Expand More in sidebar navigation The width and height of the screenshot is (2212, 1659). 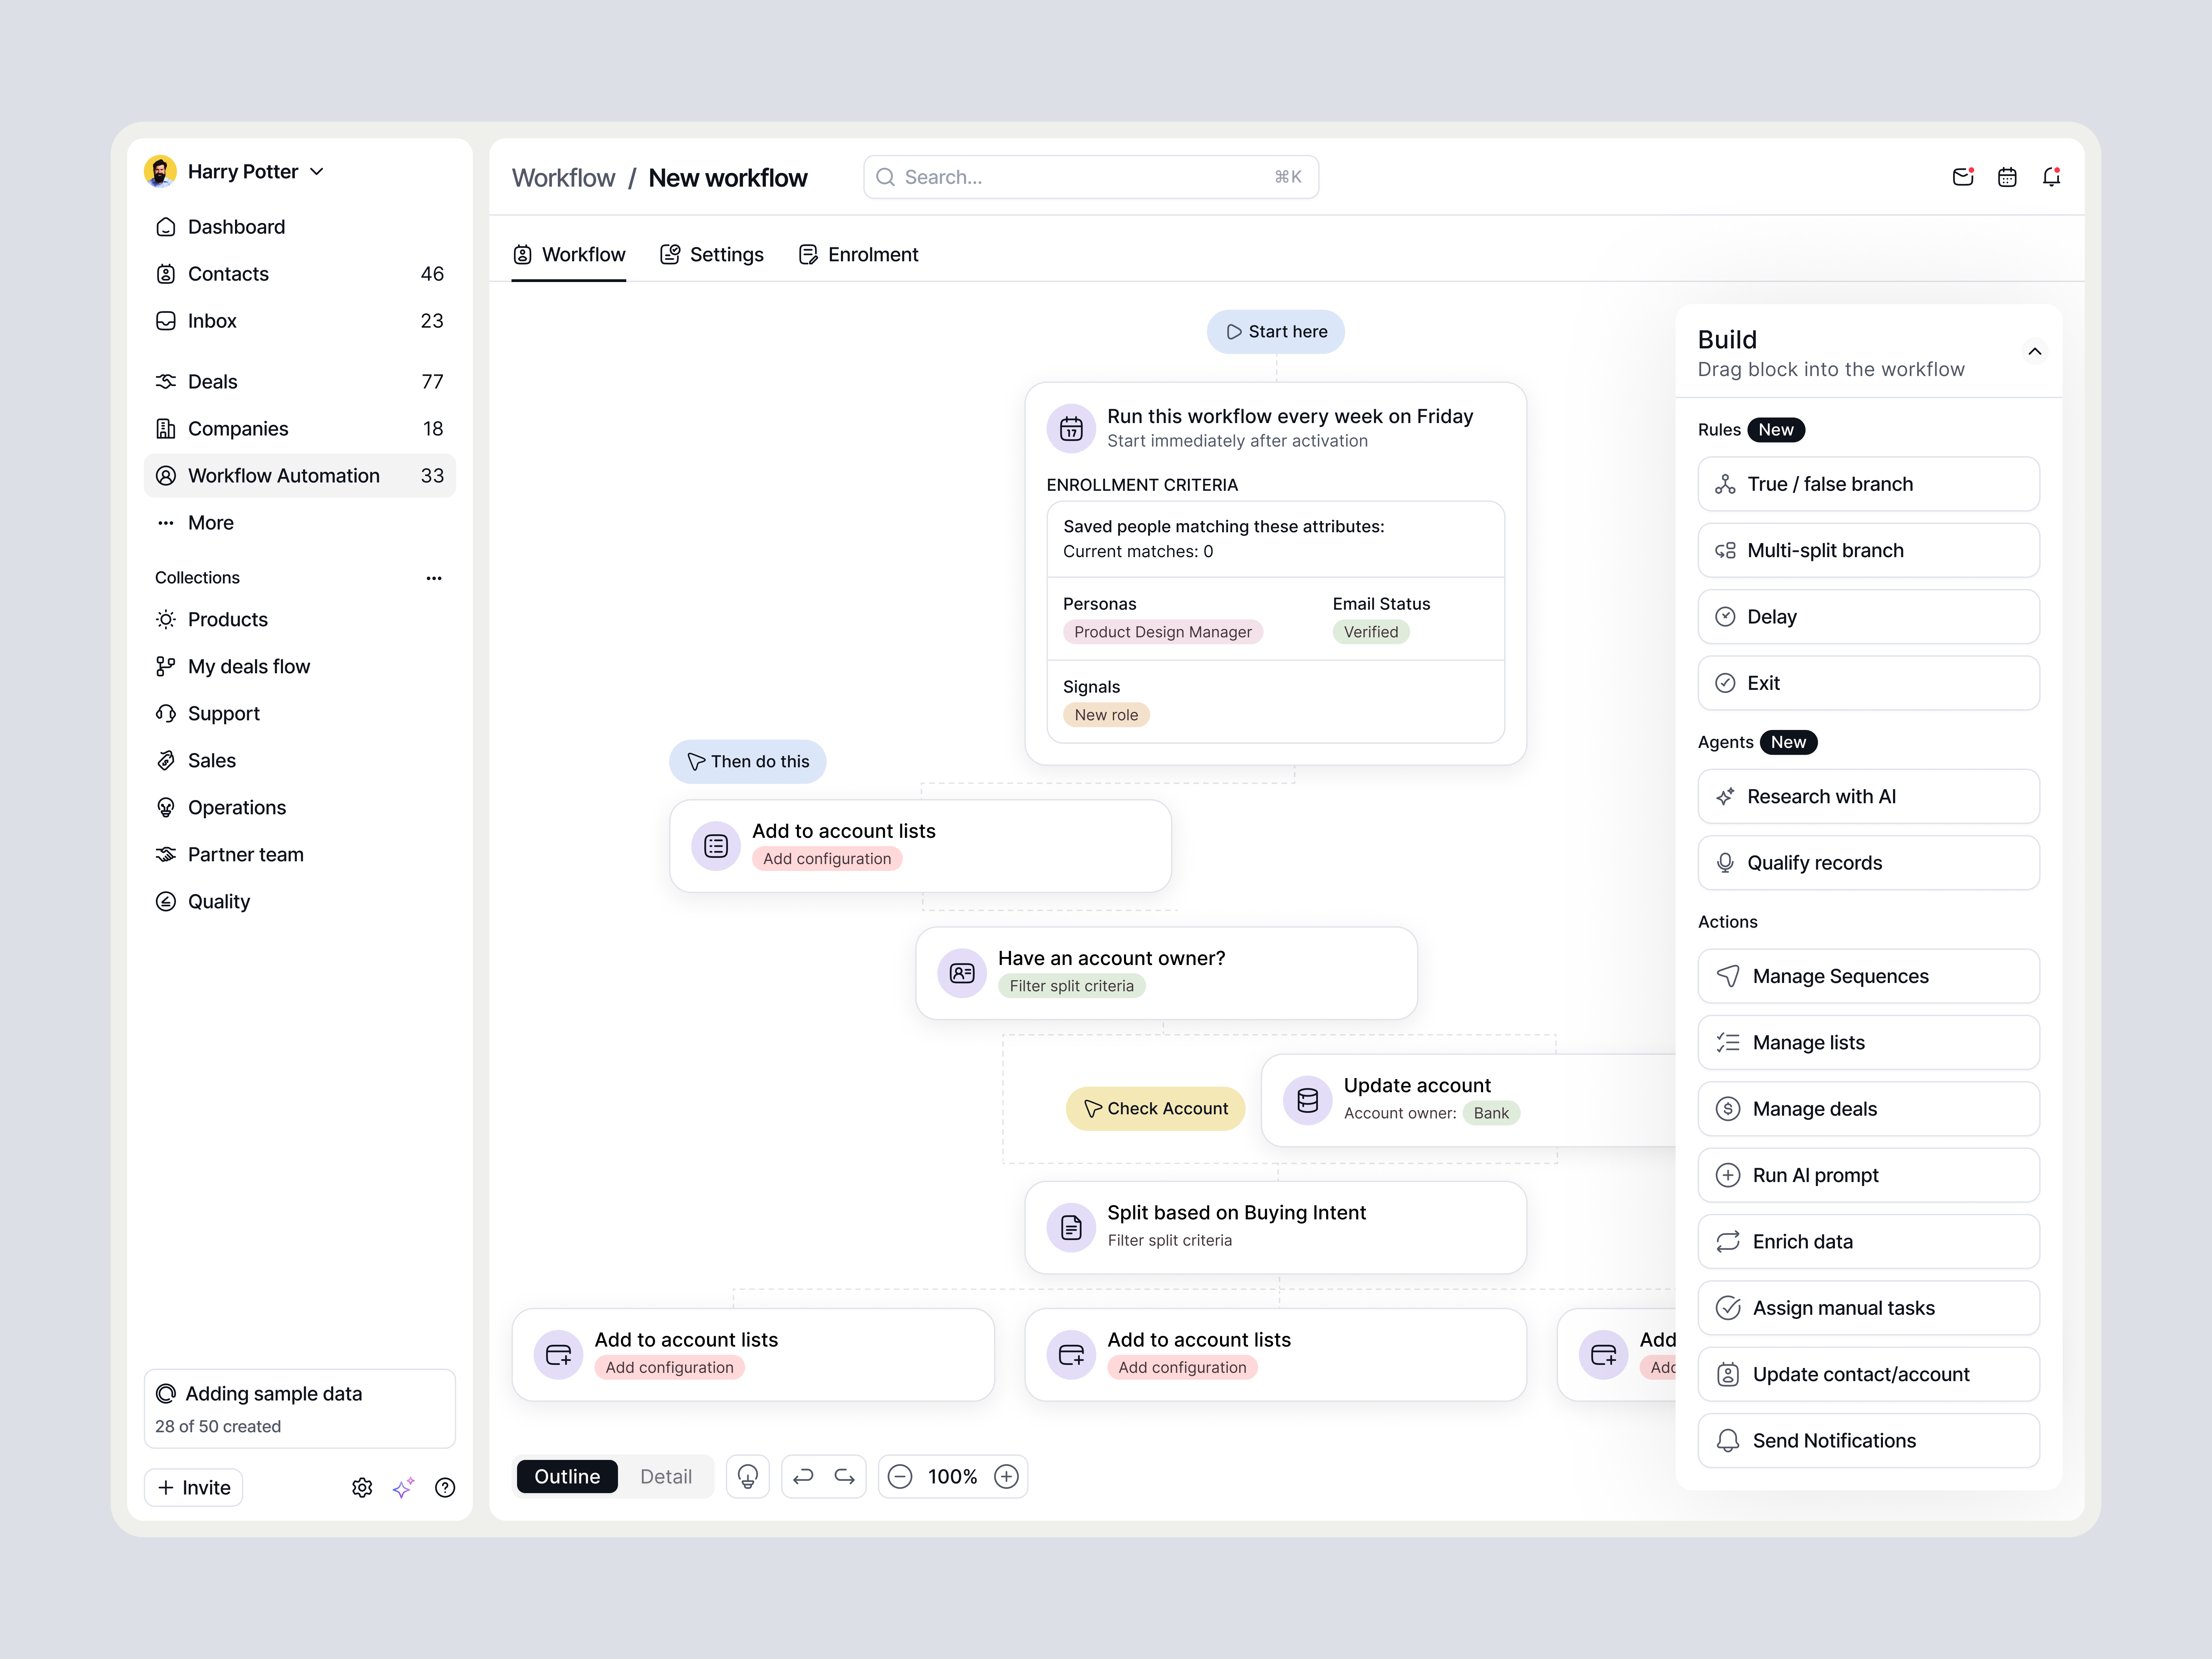300,523
